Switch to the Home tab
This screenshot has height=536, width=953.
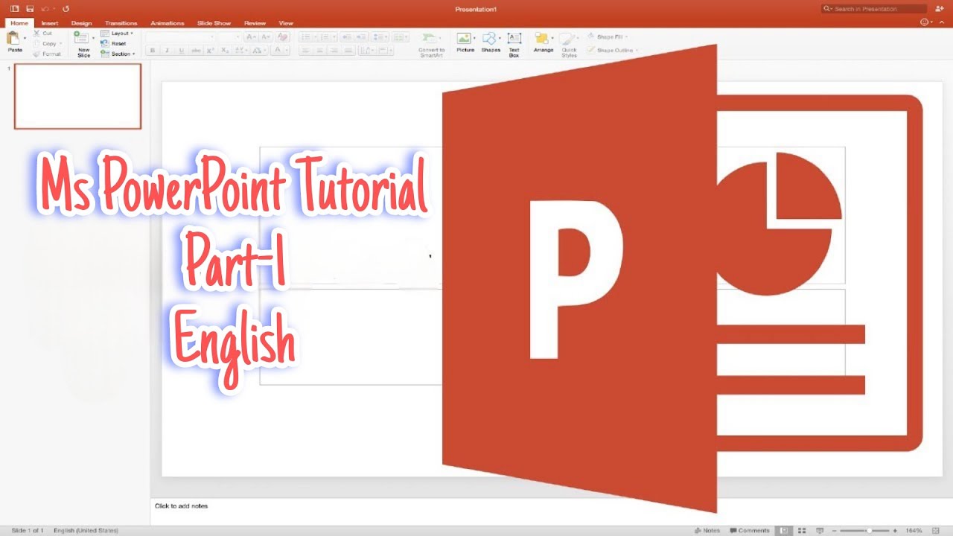19,23
